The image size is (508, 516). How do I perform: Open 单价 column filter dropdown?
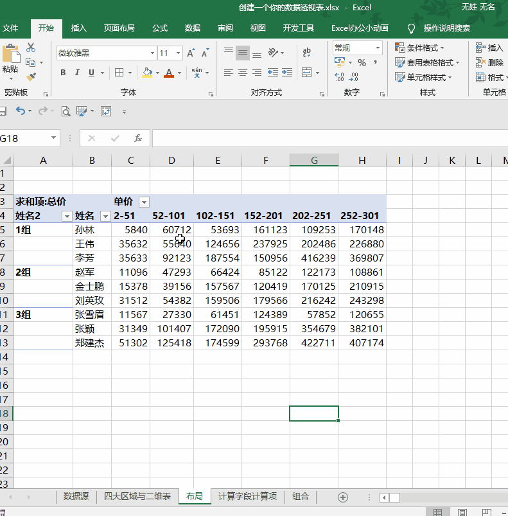(x=144, y=202)
